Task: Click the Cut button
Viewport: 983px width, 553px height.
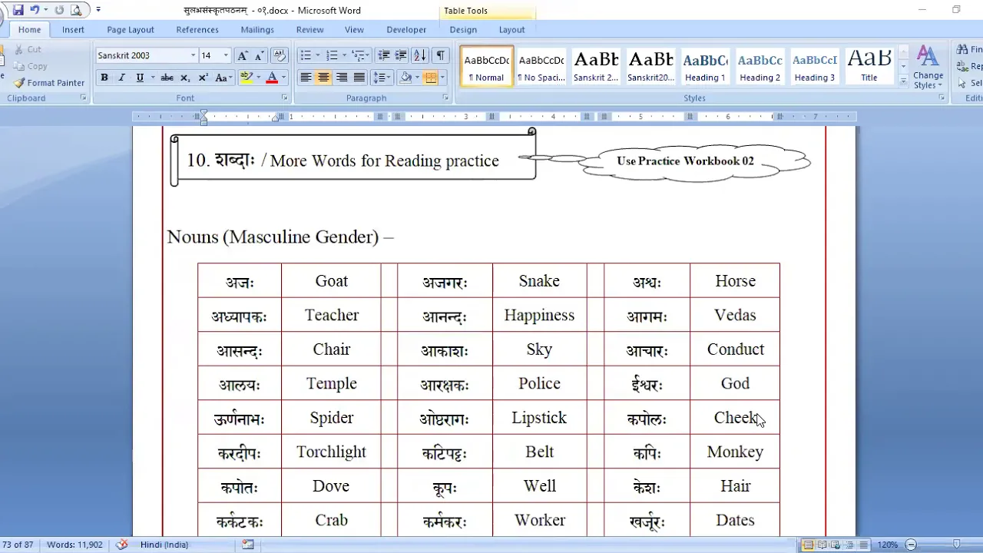Action: (x=28, y=49)
